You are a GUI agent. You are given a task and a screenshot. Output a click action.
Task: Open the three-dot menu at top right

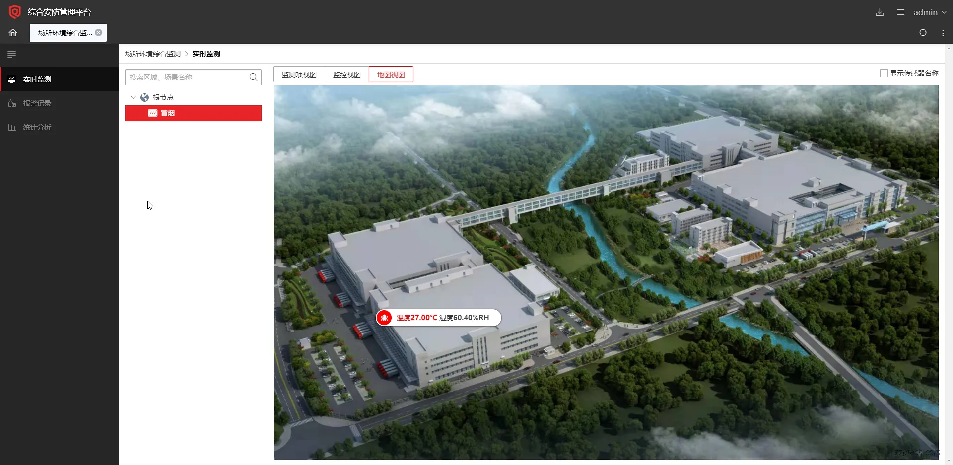[943, 33]
